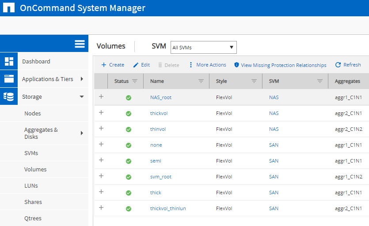Viewport: 369px width, 226px height.
Task: Click Refresh to reload volumes
Action: [348, 65]
